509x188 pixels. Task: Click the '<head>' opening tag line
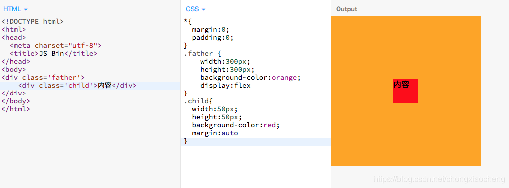(x=13, y=37)
